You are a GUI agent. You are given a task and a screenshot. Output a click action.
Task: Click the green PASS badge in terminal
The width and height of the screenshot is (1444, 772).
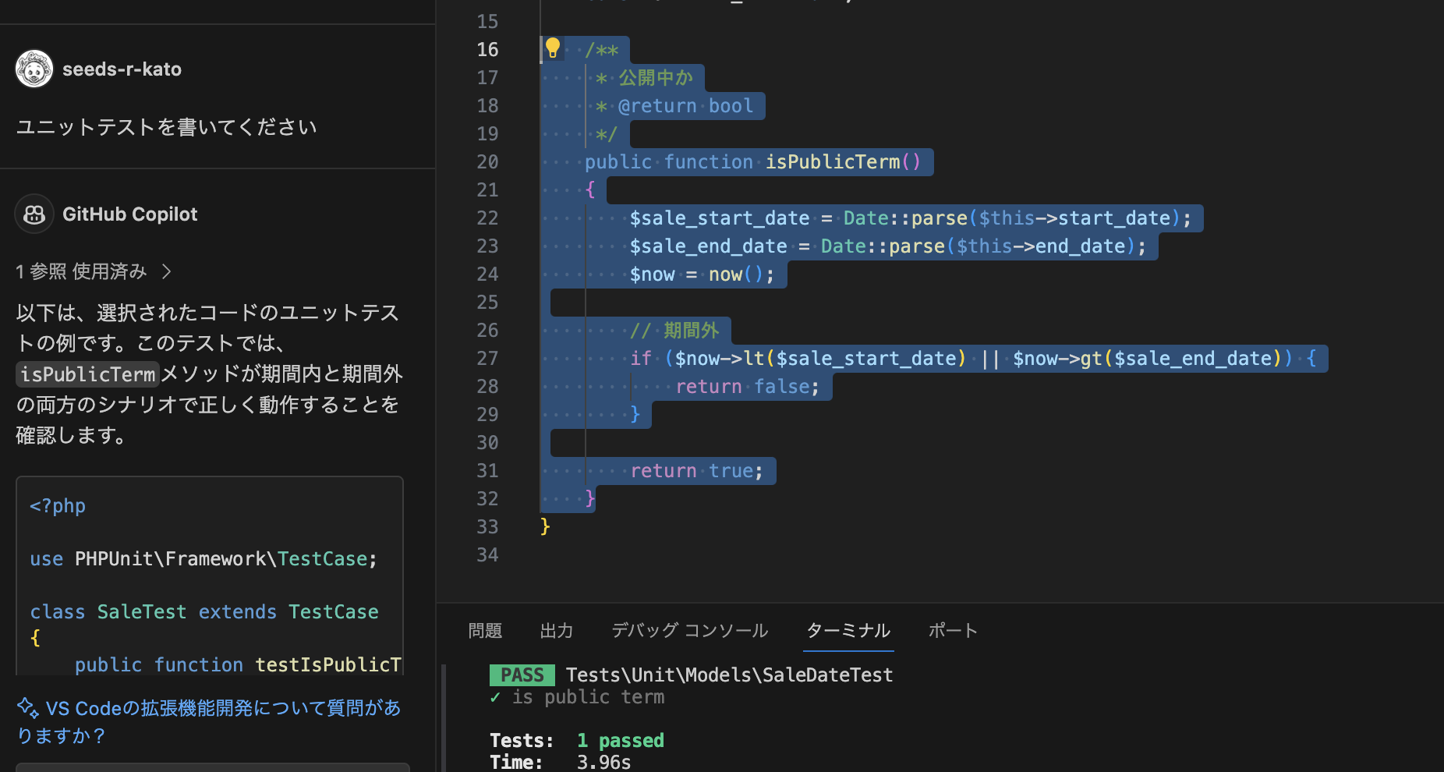522,675
